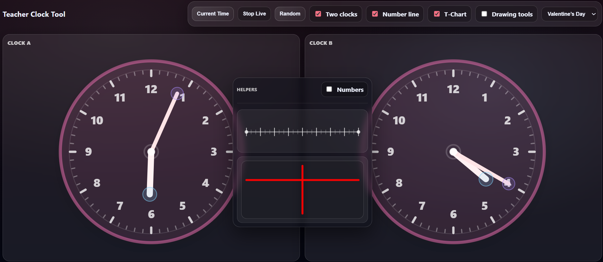Viewport: 603px width, 262px height.
Task: Click the Current Time button
Action: (x=213, y=14)
